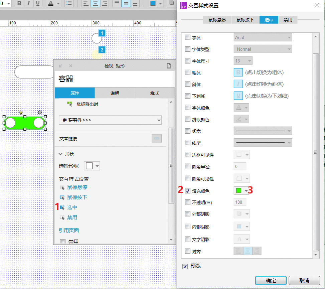The height and width of the screenshot is (289, 325).
Task: Select left-align option in 对齐 row
Action: (x=238, y=251)
